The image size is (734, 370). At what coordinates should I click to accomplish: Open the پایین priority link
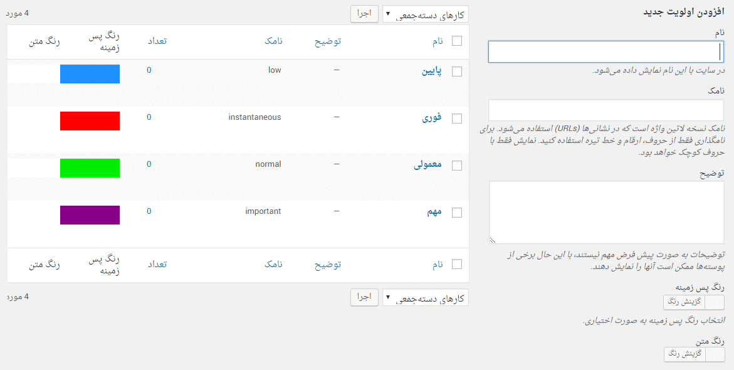433,71
